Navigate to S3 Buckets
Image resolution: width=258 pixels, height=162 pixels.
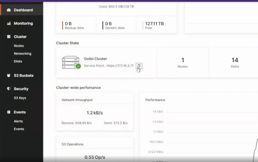click(x=24, y=76)
